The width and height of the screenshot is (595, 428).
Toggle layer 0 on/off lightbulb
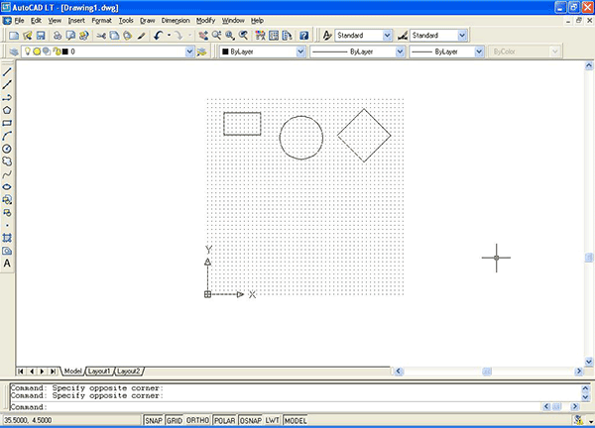coord(28,52)
